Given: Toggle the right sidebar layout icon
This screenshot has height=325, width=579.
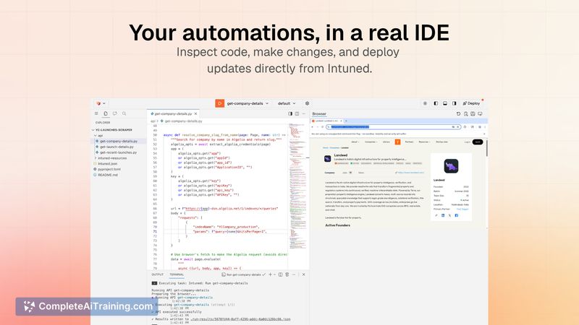Looking at the screenshot, I should 455,103.
